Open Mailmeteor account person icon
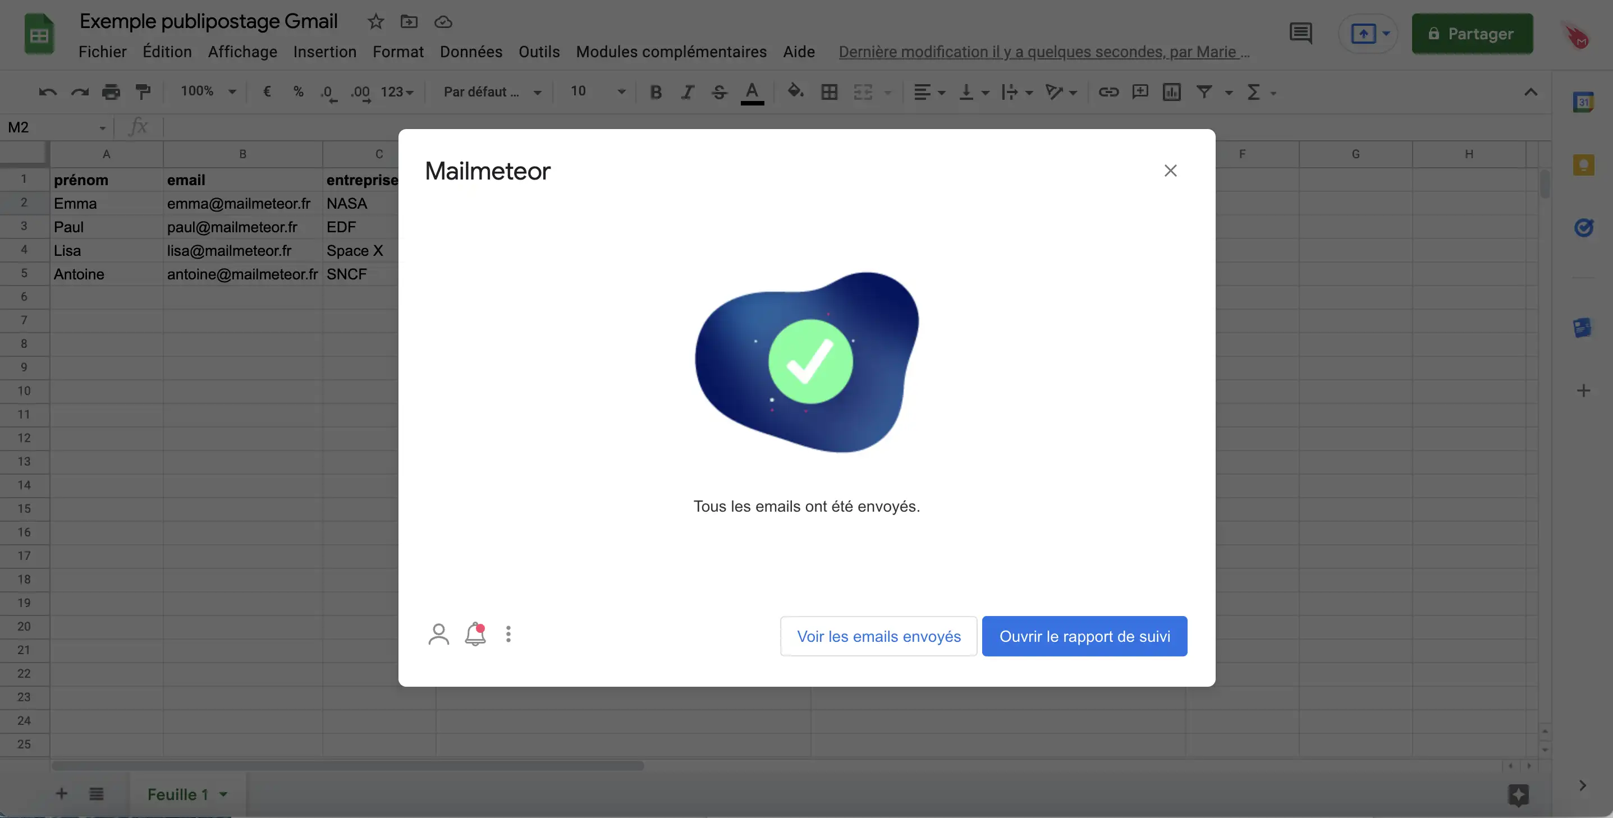1613x818 pixels. point(438,634)
